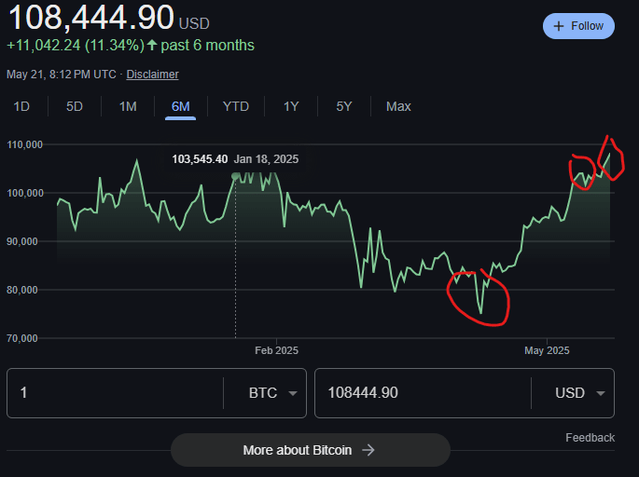Show the 1Y price chart

291,106
